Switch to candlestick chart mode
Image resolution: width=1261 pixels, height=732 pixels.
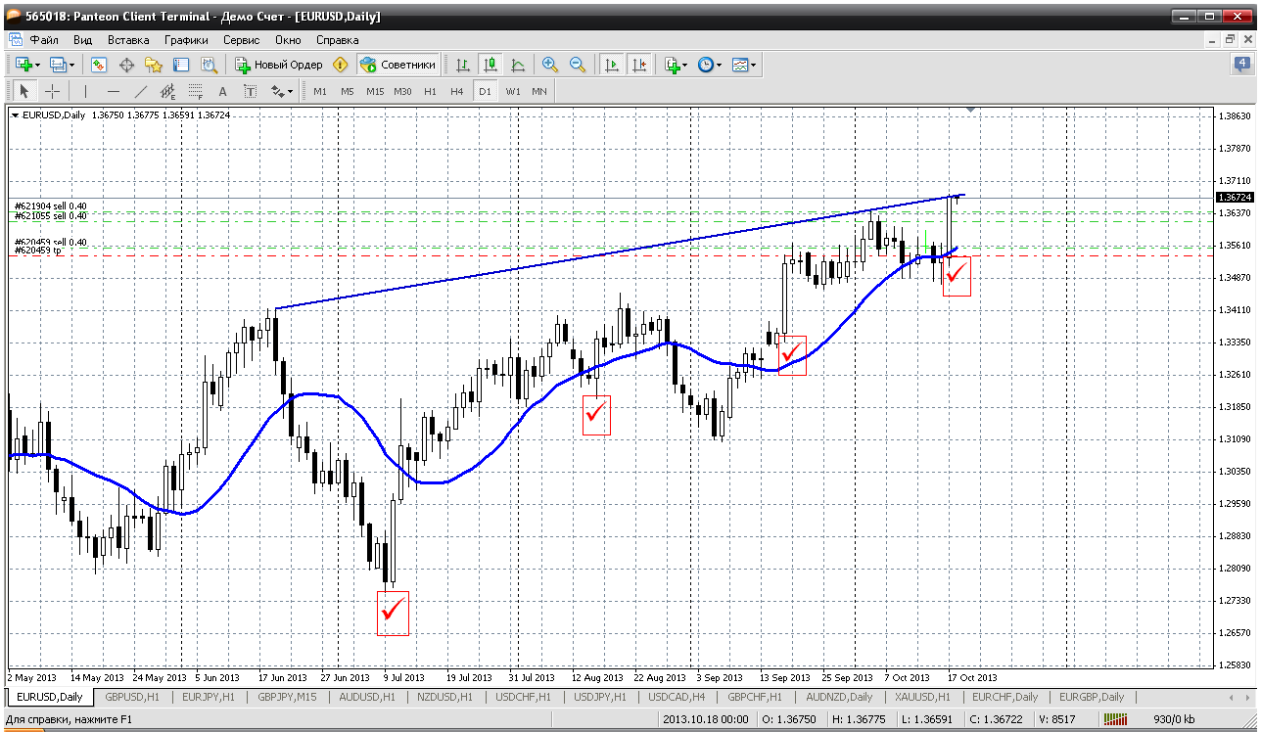click(x=490, y=65)
